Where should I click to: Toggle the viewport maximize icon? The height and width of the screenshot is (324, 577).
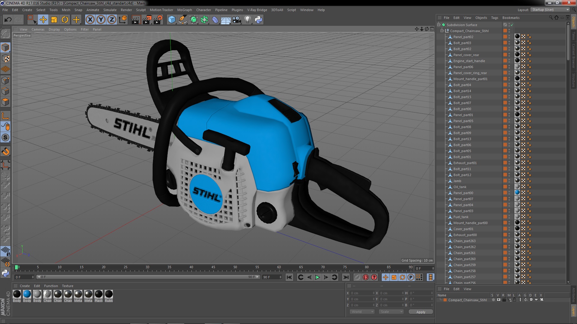coord(432,29)
